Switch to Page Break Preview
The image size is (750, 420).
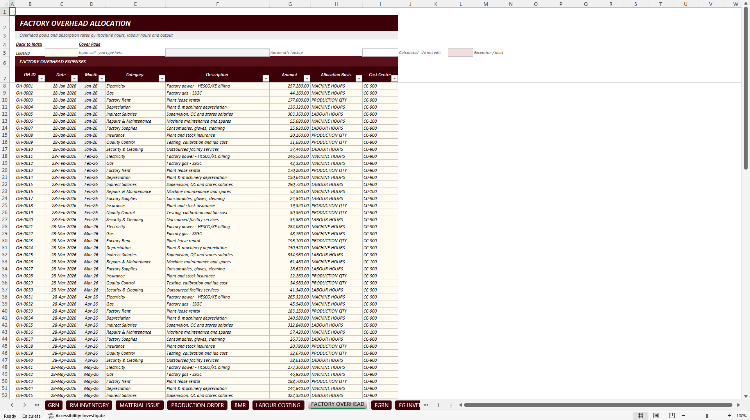click(672, 416)
